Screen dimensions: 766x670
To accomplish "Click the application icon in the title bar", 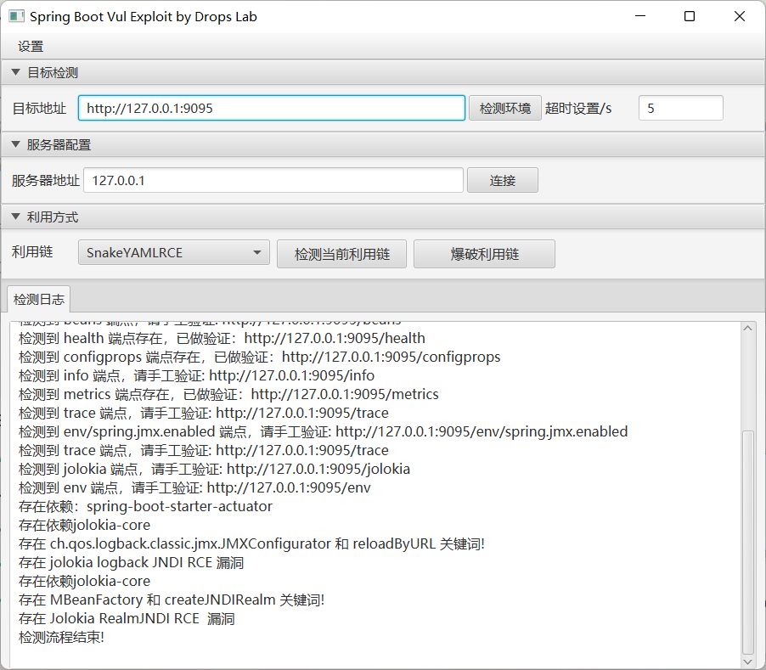I will 16,15.
